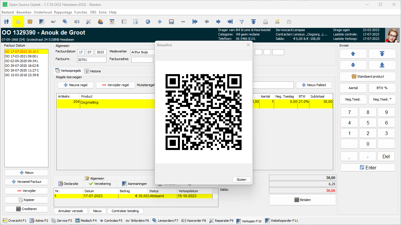Open the Onderhoud menu
The height and width of the screenshot is (225, 401).
43,12
